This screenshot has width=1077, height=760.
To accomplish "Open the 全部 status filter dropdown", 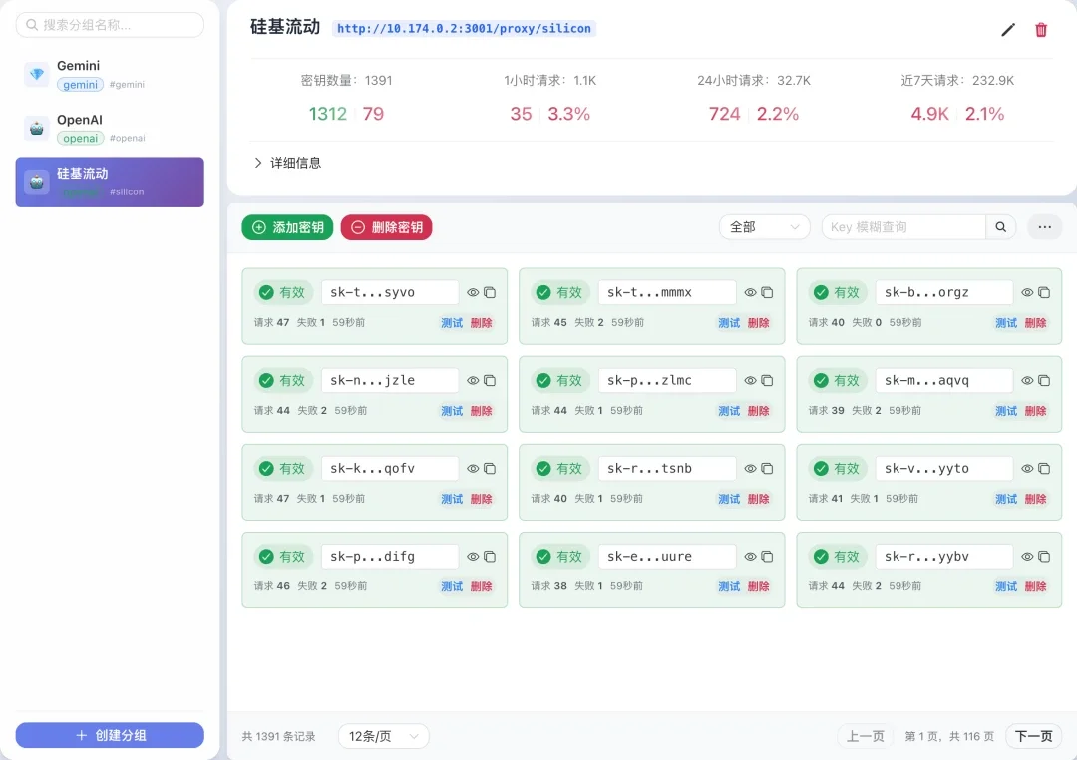I will click(764, 226).
